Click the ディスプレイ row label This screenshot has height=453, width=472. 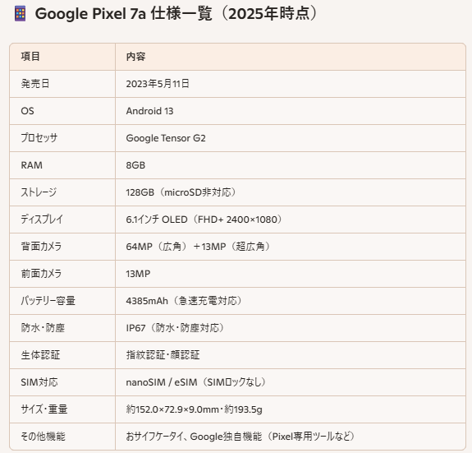[42, 220]
